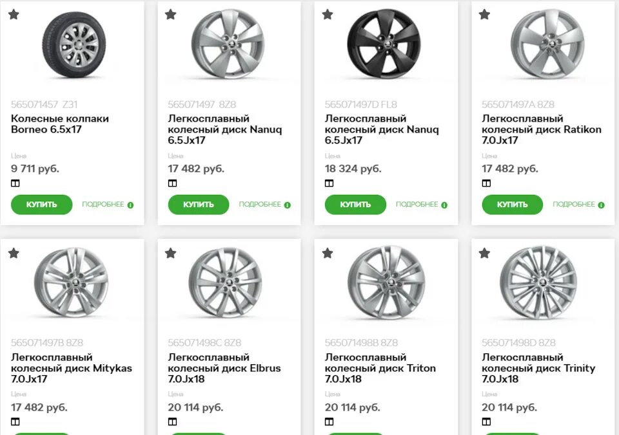Click КУПИТЬ for the Borneo wheel caps
The width and height of the screenshot is (619, 435).
[41, 204]
